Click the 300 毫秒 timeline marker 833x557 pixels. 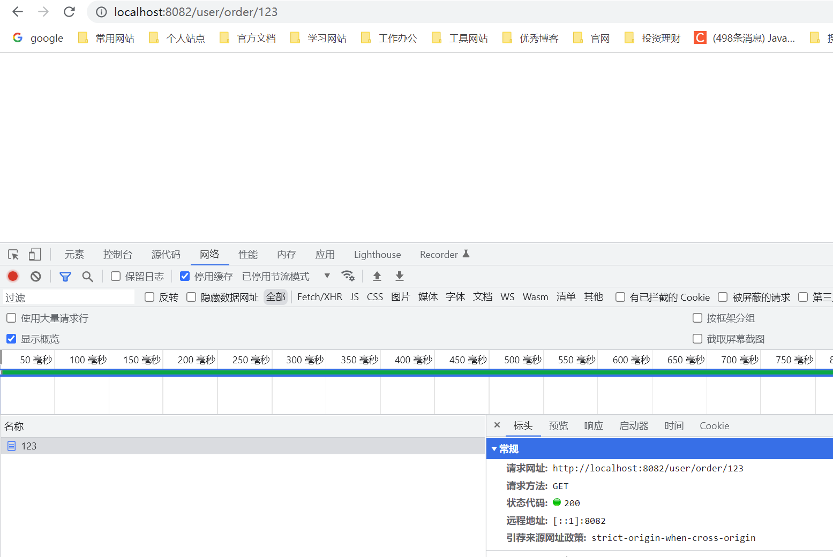(x=305, y=360)
